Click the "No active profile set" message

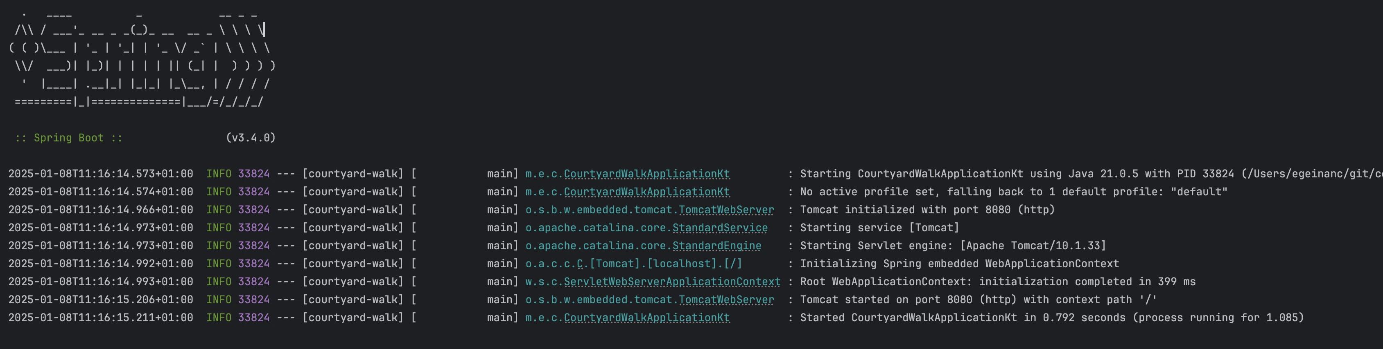coord(1013,192)
